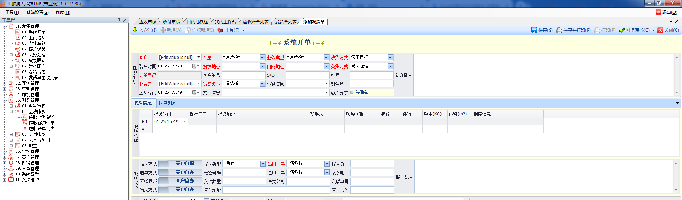
Task: Click the red 退出 icon at top right
Action: click(658, 12)
